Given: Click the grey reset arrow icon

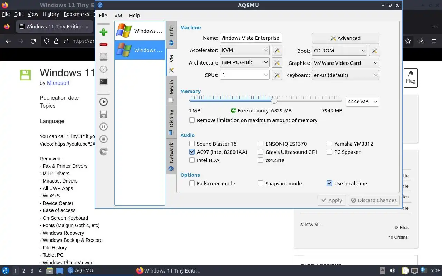Looking at the screenshot, I should [x=103, y=151].
